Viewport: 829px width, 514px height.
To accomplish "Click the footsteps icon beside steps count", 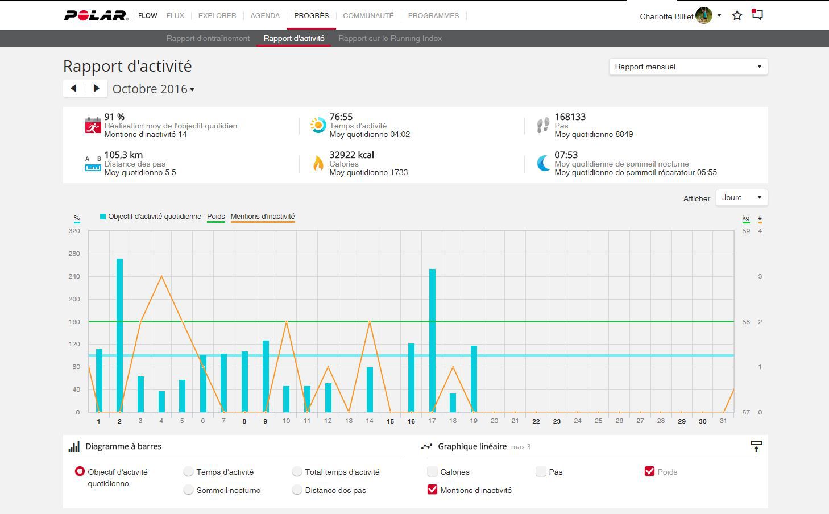I will 543,125.
